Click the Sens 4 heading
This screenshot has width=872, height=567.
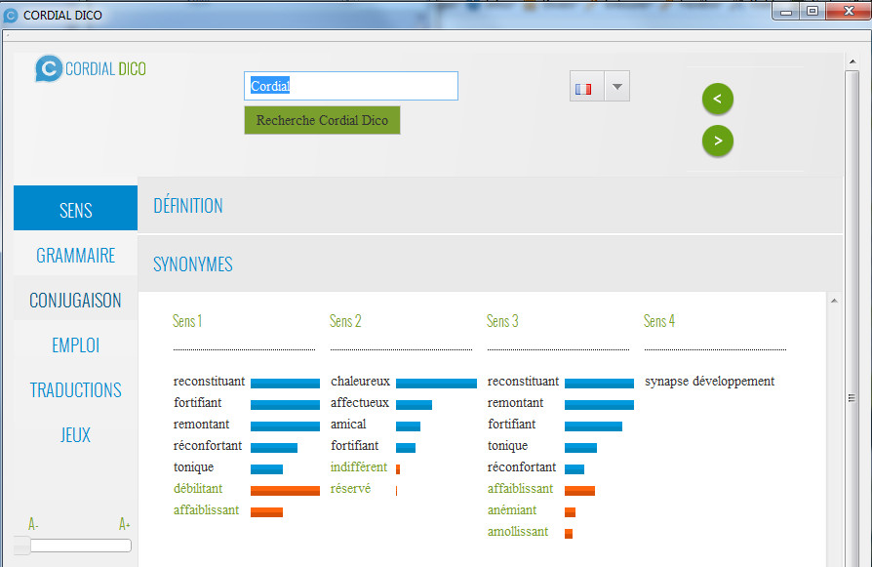[659, 321]
